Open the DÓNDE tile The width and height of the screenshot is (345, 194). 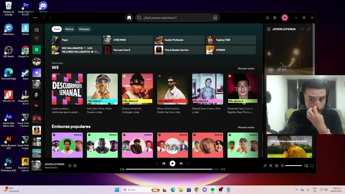pyautogui.click(x=231, y=50)
